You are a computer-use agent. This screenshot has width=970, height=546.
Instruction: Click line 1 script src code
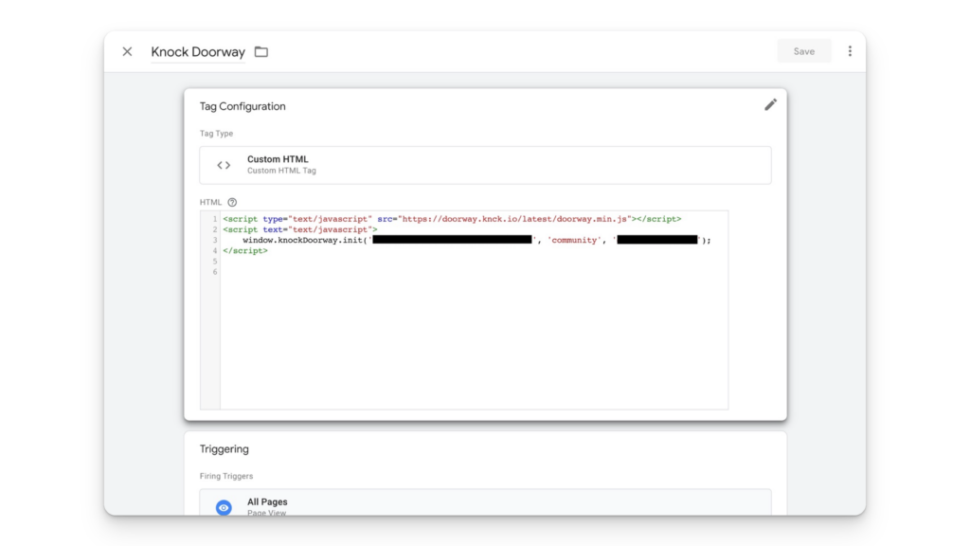(x=452, y=219)
